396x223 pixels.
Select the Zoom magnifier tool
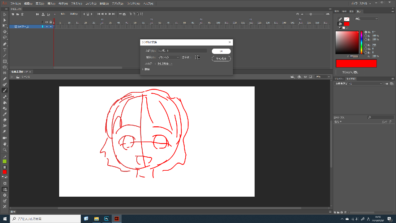tap(5, 150)
